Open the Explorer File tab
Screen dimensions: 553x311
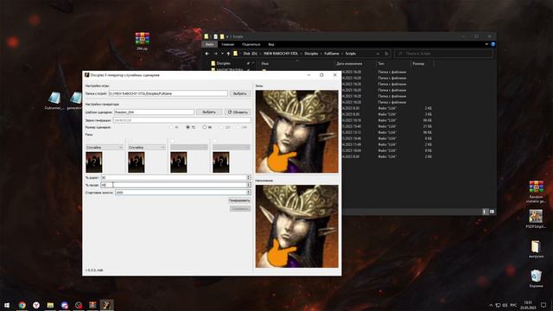coord(209,44)
